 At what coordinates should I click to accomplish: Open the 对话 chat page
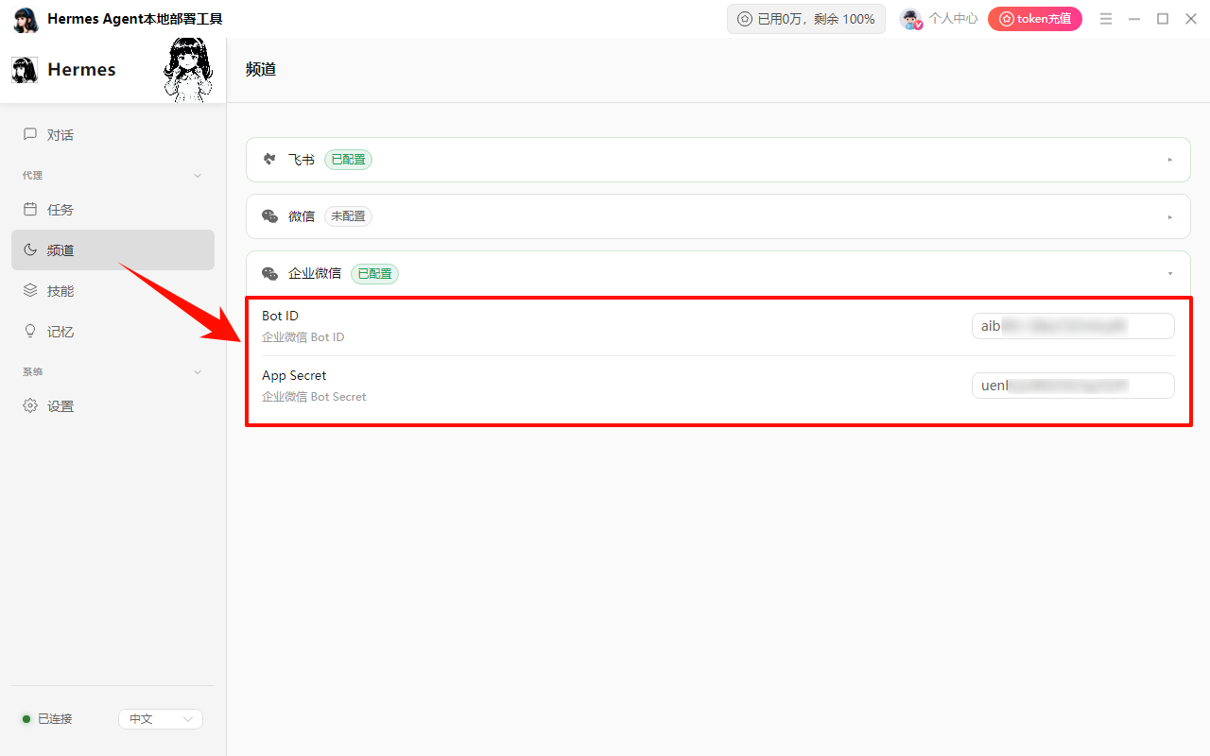112,135
